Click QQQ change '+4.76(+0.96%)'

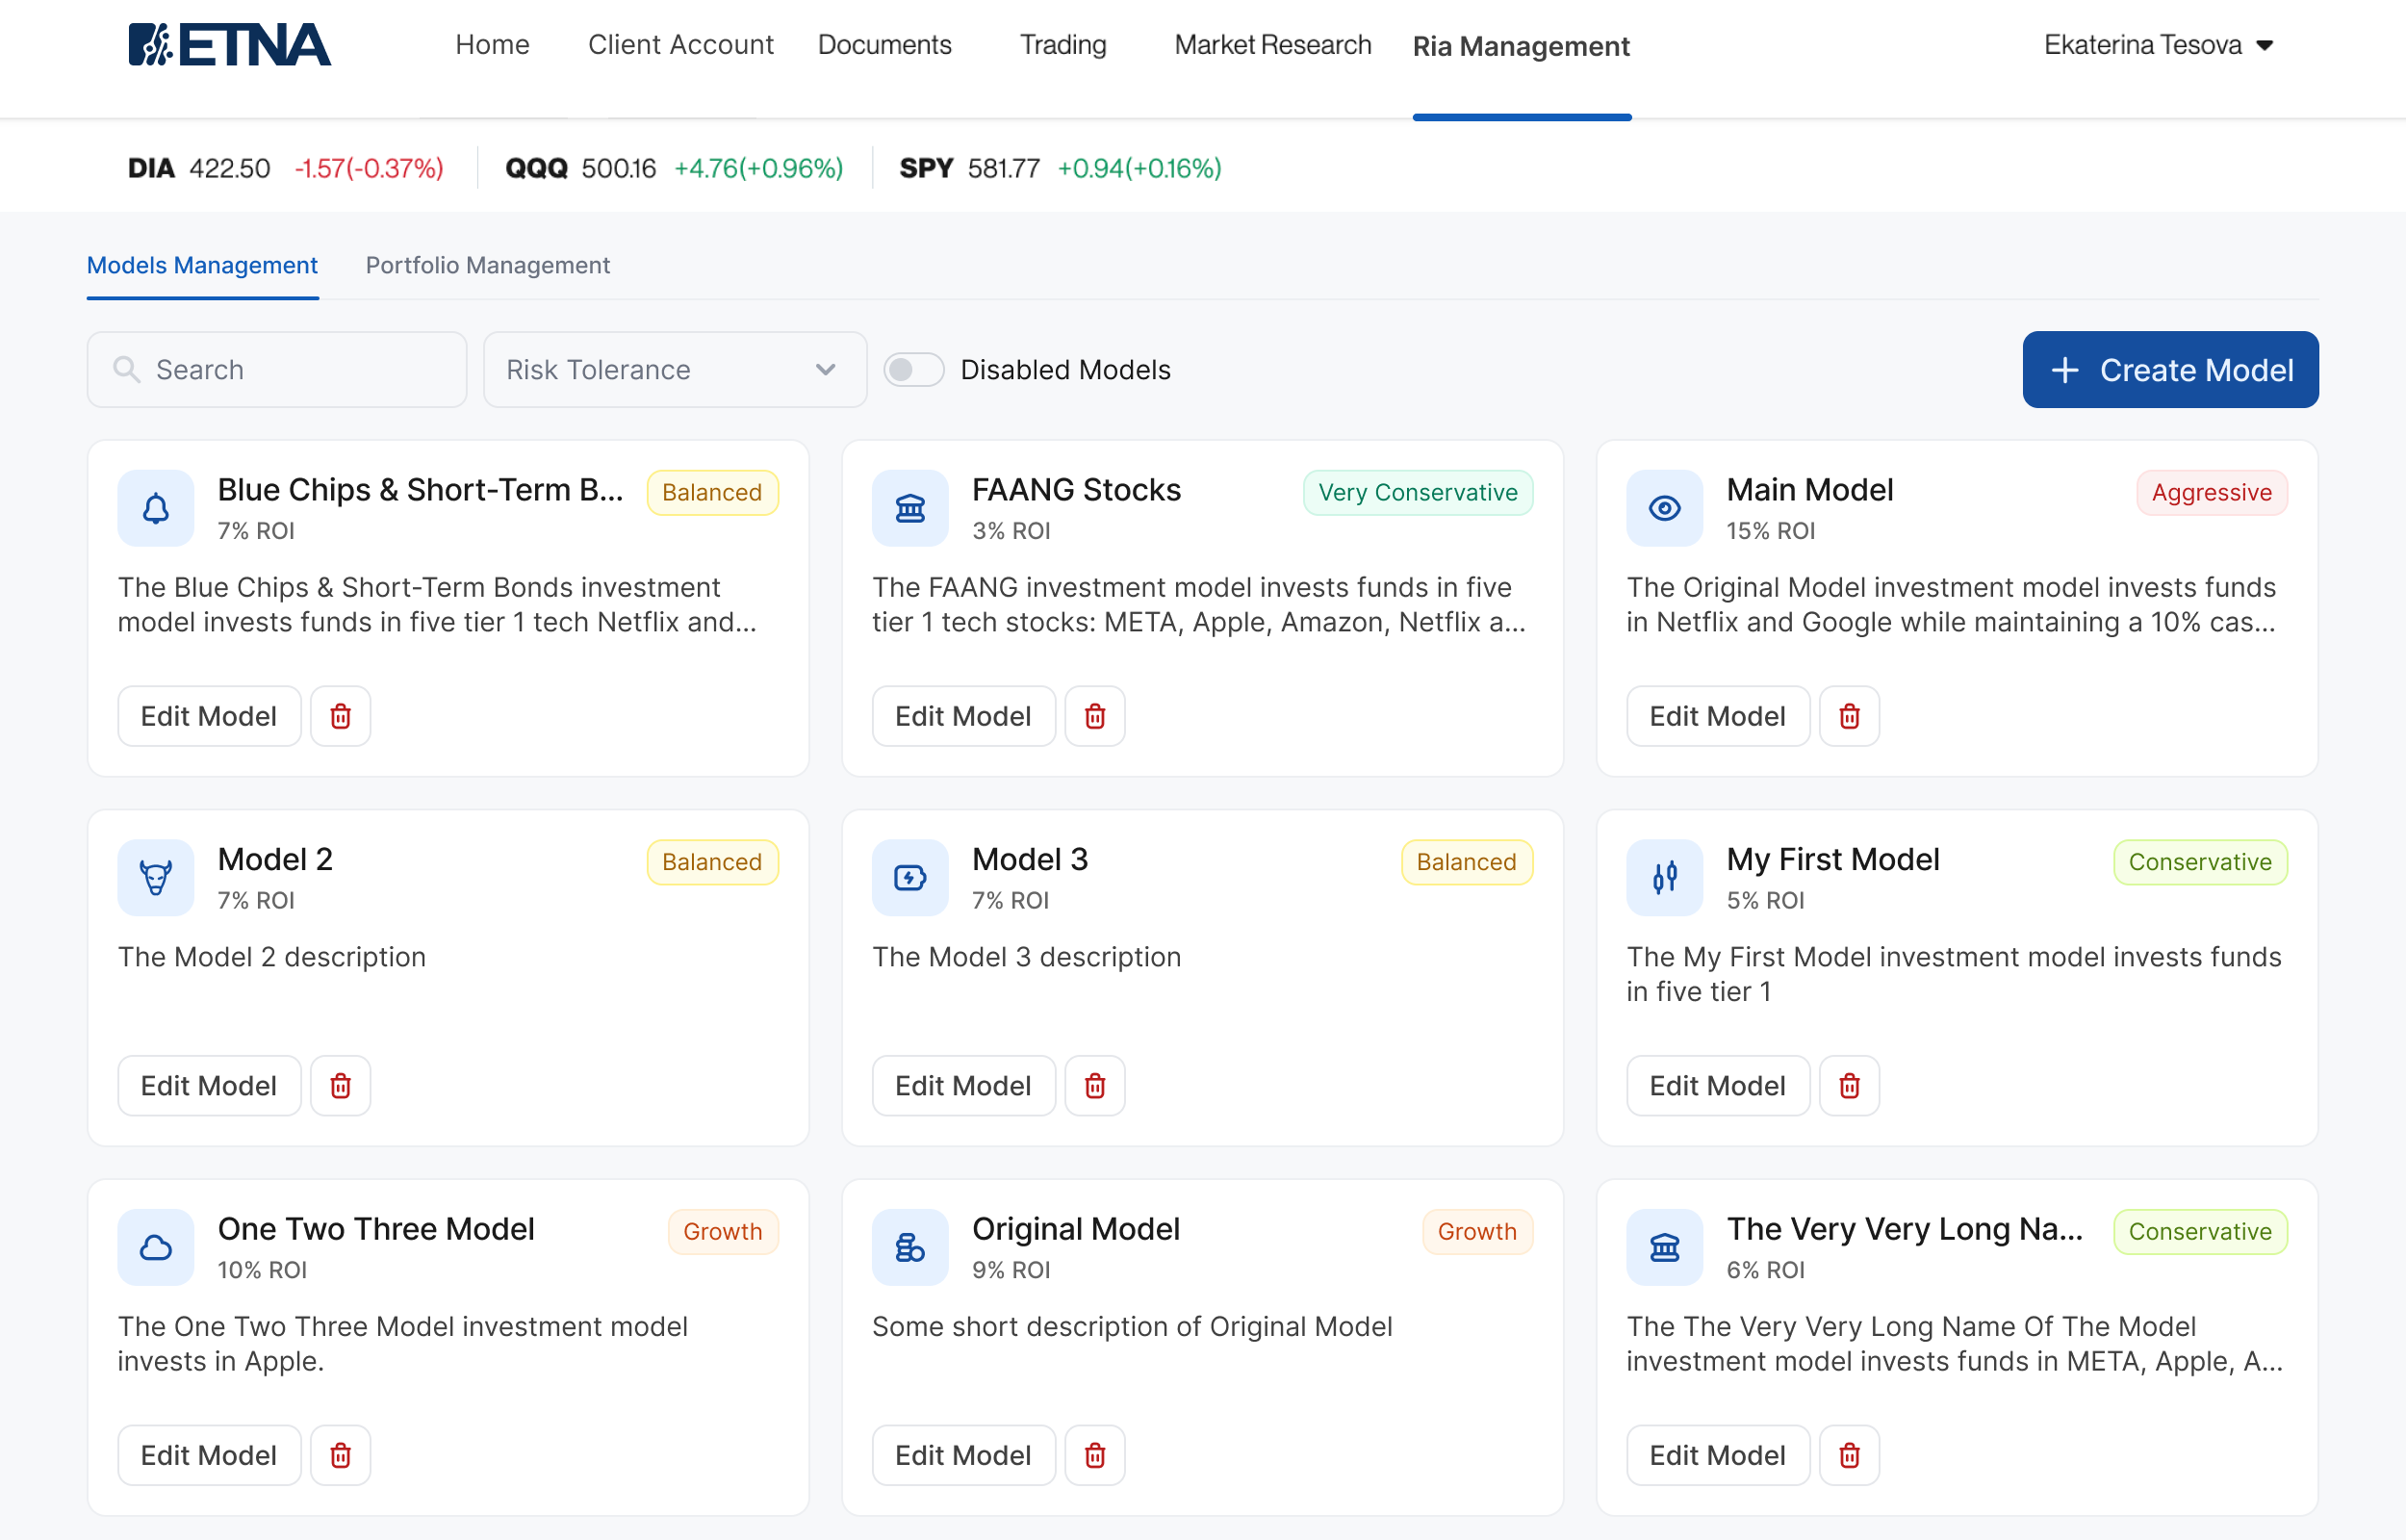(x=758, y=168)
